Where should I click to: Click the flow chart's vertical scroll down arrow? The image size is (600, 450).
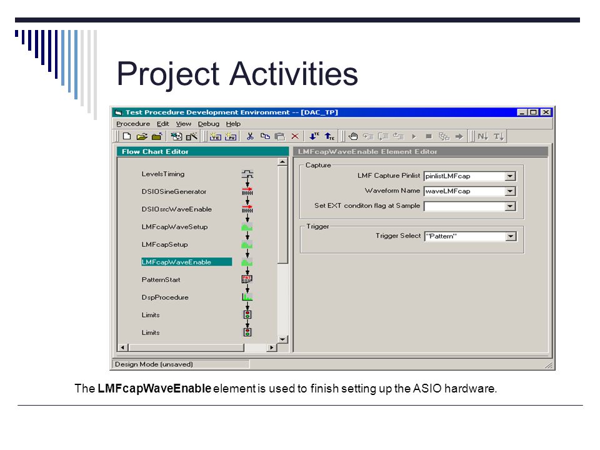[x=282, y=339]
